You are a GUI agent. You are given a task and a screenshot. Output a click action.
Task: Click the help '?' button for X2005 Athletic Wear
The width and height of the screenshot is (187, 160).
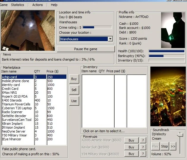point(143,140)
